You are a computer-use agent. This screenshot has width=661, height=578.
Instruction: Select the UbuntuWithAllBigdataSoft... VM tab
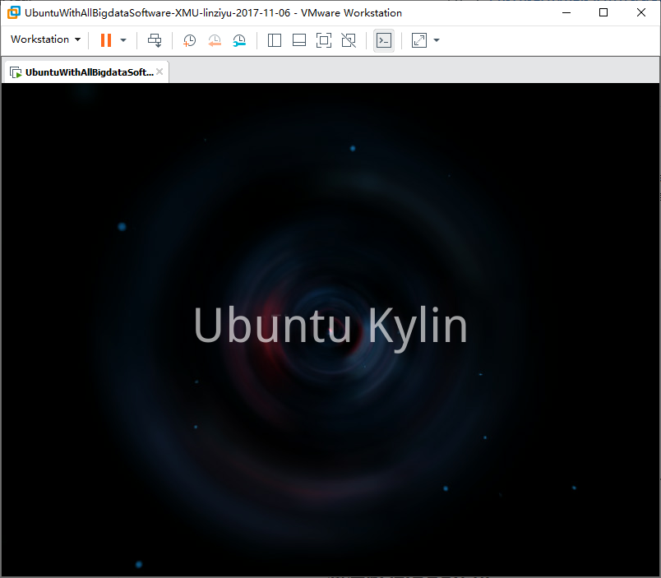[x=87, y=72]
